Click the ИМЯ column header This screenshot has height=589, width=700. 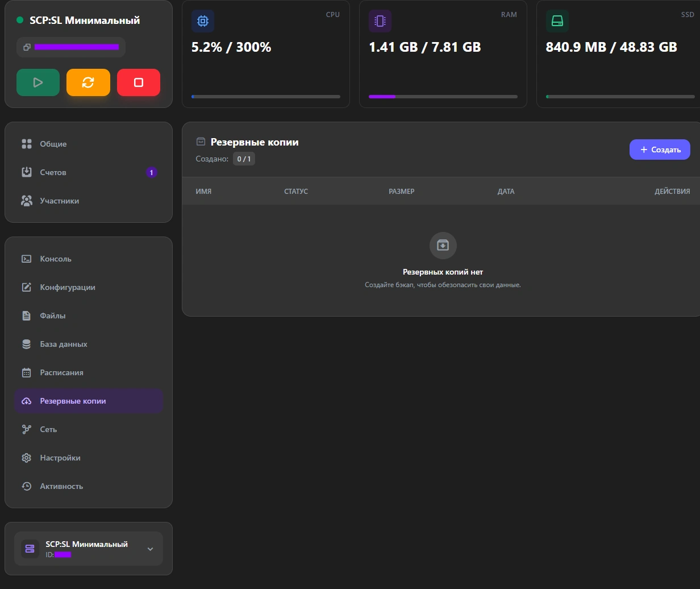pos(203,192)
